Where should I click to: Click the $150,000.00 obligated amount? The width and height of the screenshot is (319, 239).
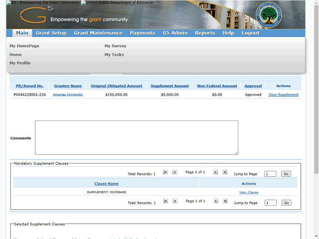(116, 95)
